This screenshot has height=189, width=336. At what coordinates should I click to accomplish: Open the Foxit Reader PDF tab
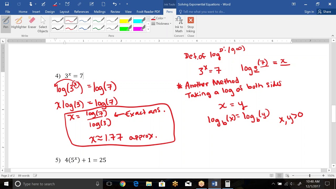148,12
